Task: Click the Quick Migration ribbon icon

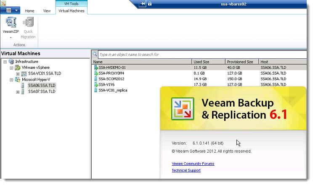Action: pyautogui.click(x=28, y=22)
